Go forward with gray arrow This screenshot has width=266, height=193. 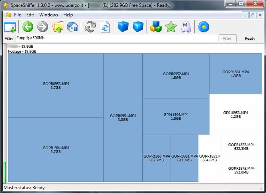tap(43, 27)
